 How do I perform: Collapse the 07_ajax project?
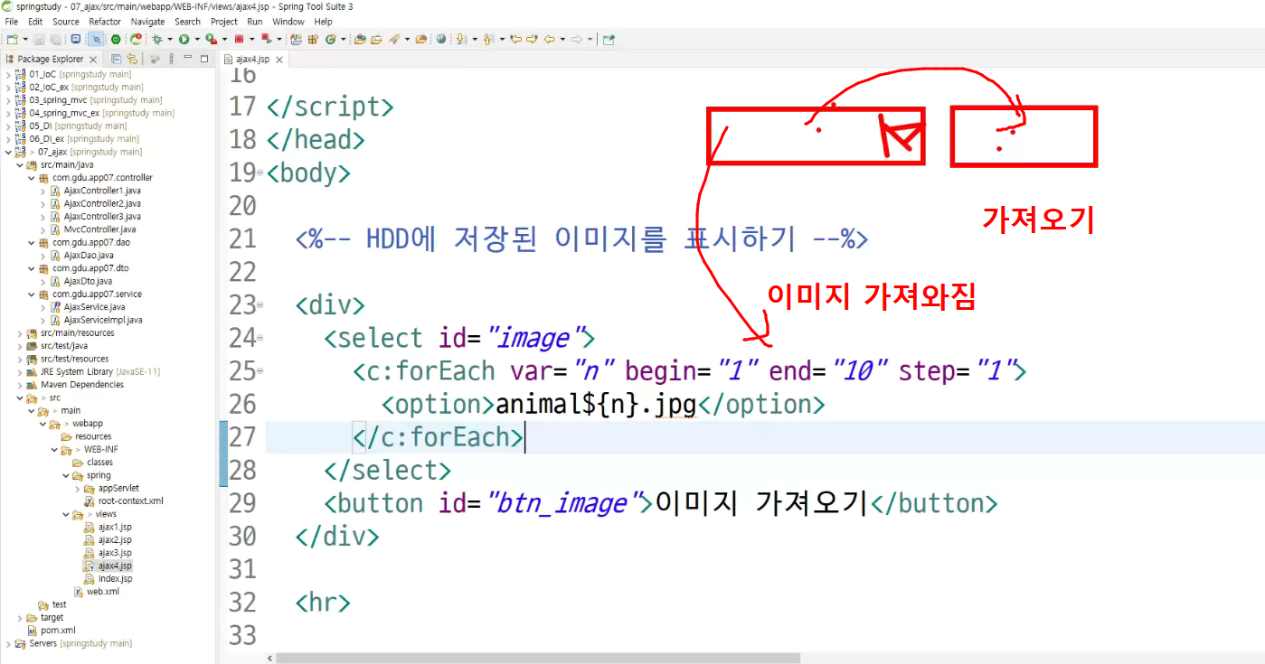pos(8,152)
